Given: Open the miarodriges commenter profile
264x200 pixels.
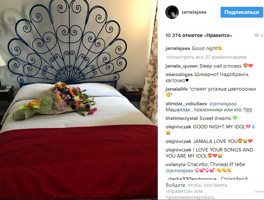Looking at the screenshot, I should 179,74.
